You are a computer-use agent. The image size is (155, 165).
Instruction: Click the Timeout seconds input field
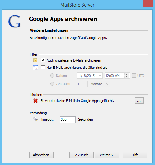click(x=68, y=119)
